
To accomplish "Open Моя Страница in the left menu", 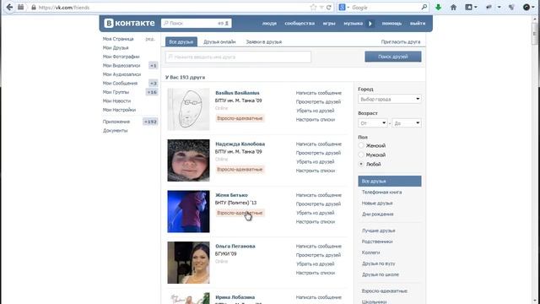I will (x=118, y=39).
